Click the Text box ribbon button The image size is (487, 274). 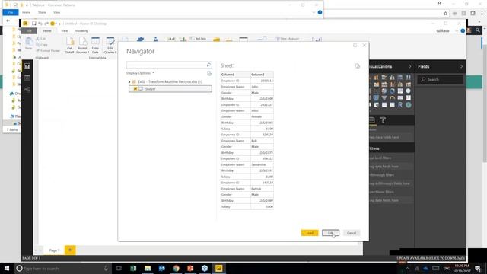pyautogui.click(x=198, y=39)
